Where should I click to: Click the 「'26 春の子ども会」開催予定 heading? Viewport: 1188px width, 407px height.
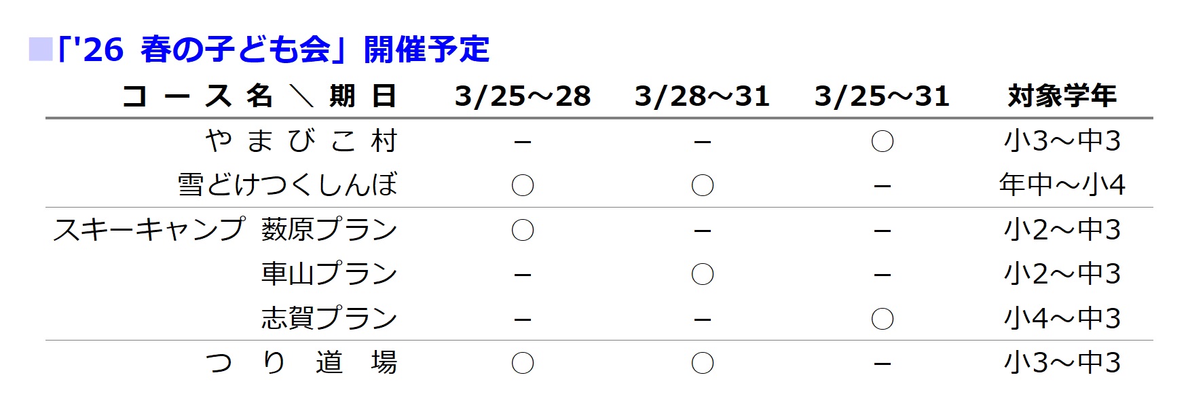pyautogui.click(x=273, y=50)
